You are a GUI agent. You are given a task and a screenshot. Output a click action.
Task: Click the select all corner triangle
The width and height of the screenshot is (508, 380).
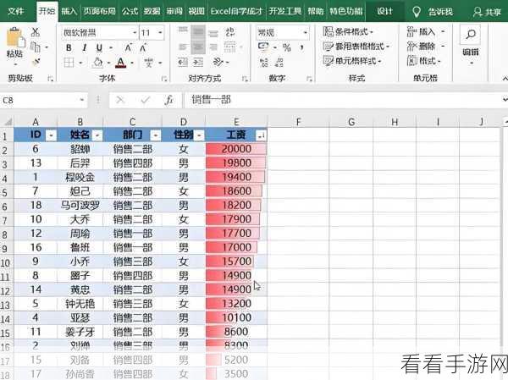[x=7, y=122]
